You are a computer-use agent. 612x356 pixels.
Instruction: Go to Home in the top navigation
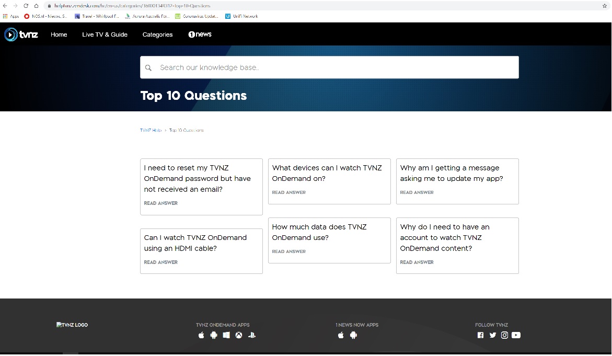point(59,35)
